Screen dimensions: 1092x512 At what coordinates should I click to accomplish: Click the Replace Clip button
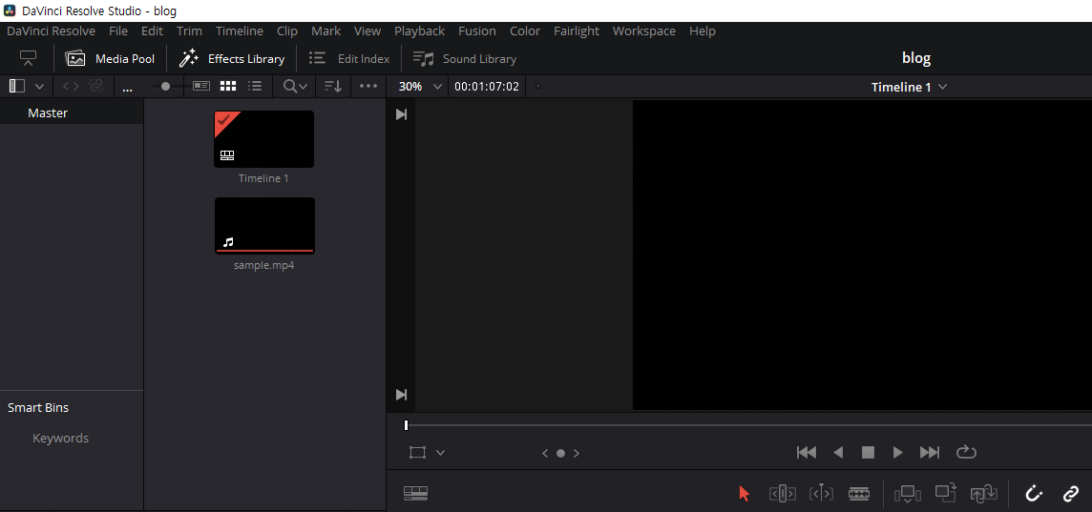pyautogui.click(x=984, y=494)
